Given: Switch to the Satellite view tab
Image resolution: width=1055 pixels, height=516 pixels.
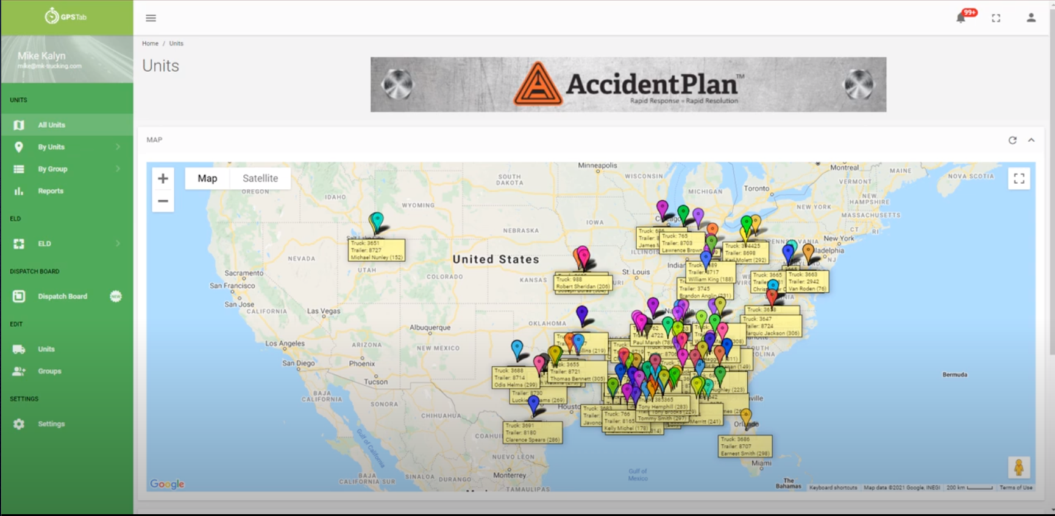Looking at the screenshot, I should click(260, 178).
